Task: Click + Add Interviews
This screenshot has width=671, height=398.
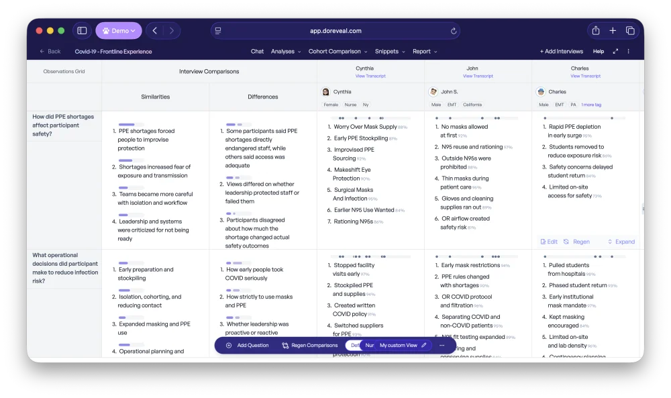Action: 561,52
